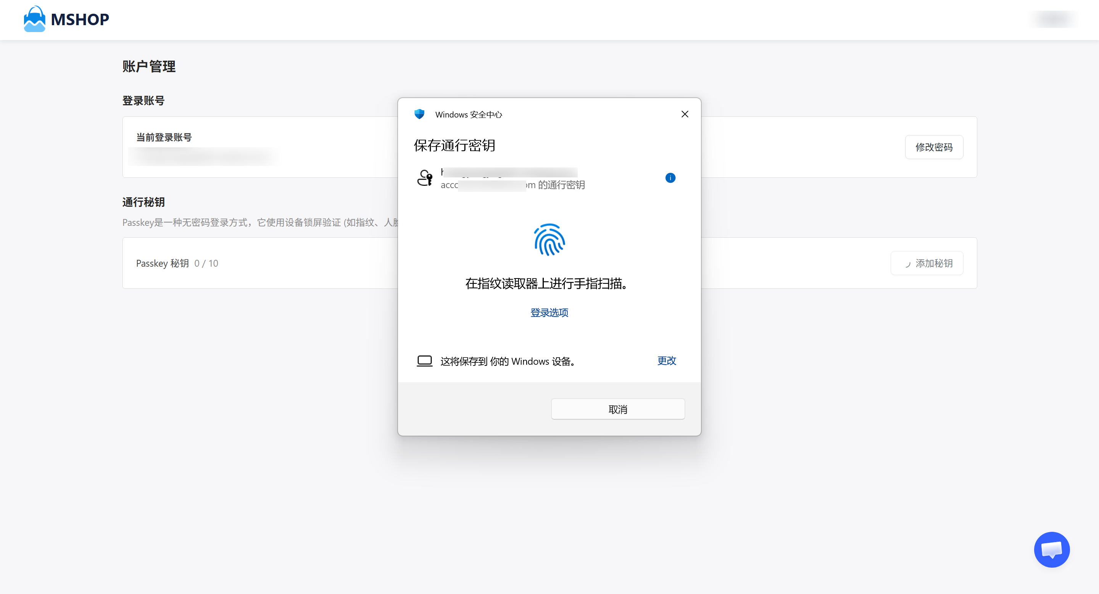Viewport: 1099px width, 594px height.
Task: Click the 这将保存到 你的 Windows 设备 text
Action: [x=508, y=361]
